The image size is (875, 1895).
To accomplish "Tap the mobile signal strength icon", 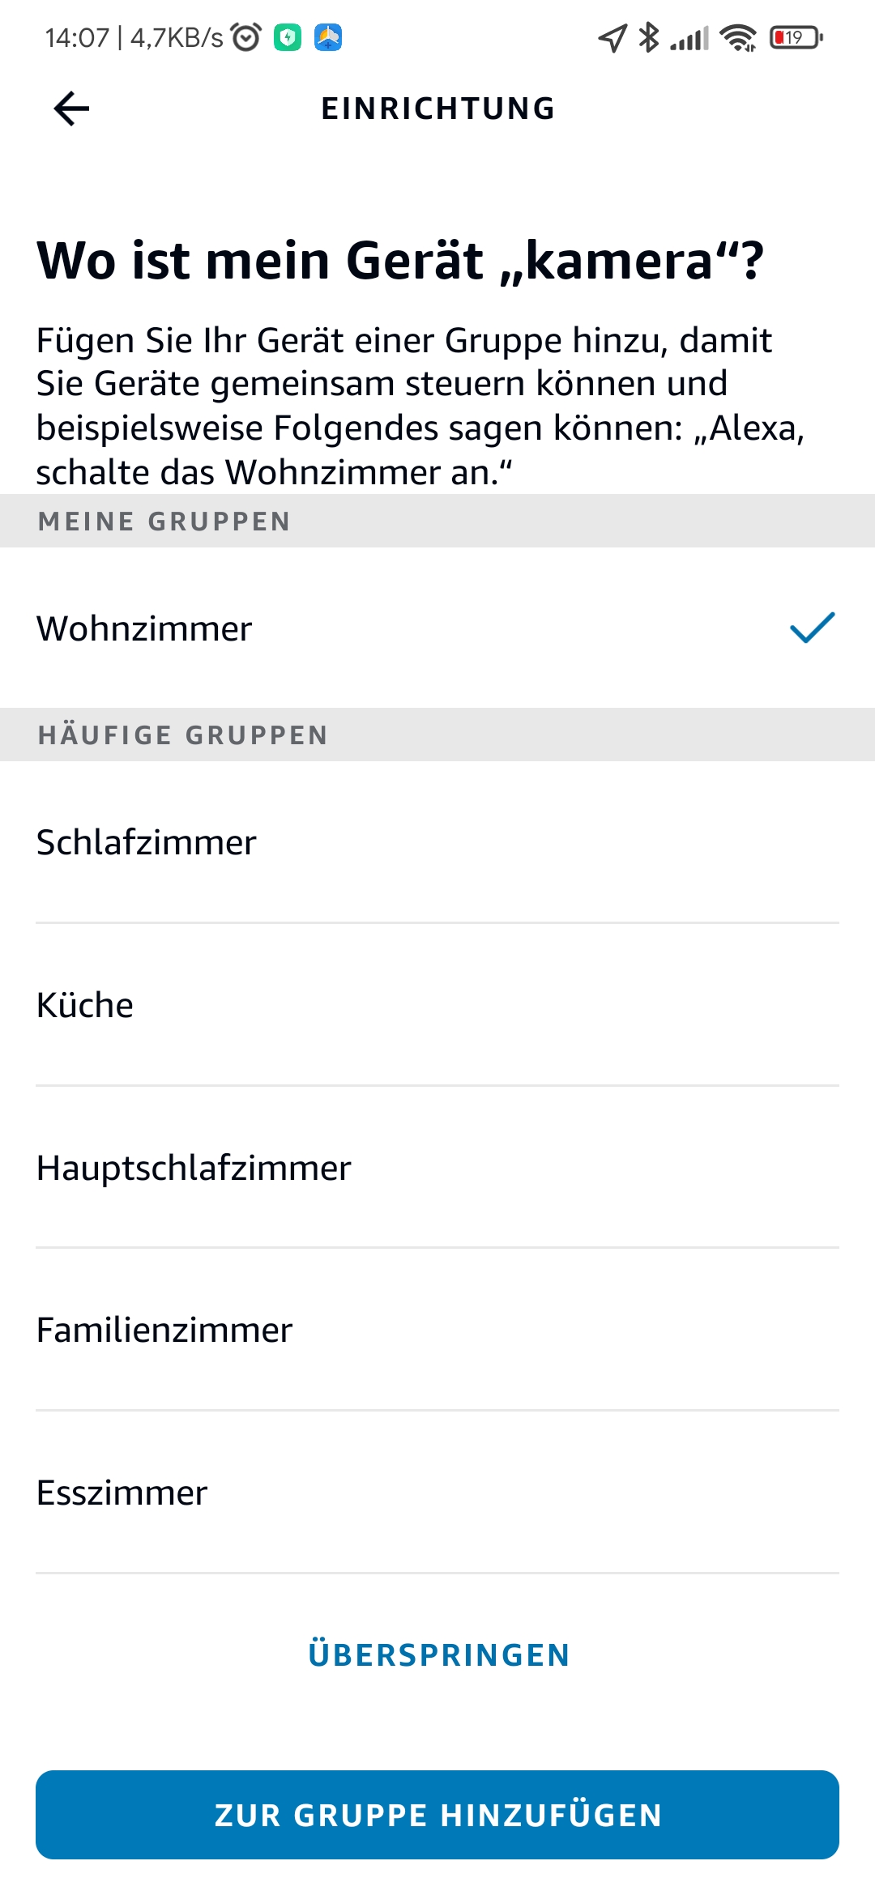I will click(689, 38).
